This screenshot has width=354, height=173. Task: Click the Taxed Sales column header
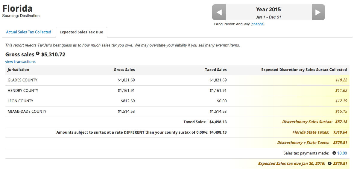click(x=216, y=70)
